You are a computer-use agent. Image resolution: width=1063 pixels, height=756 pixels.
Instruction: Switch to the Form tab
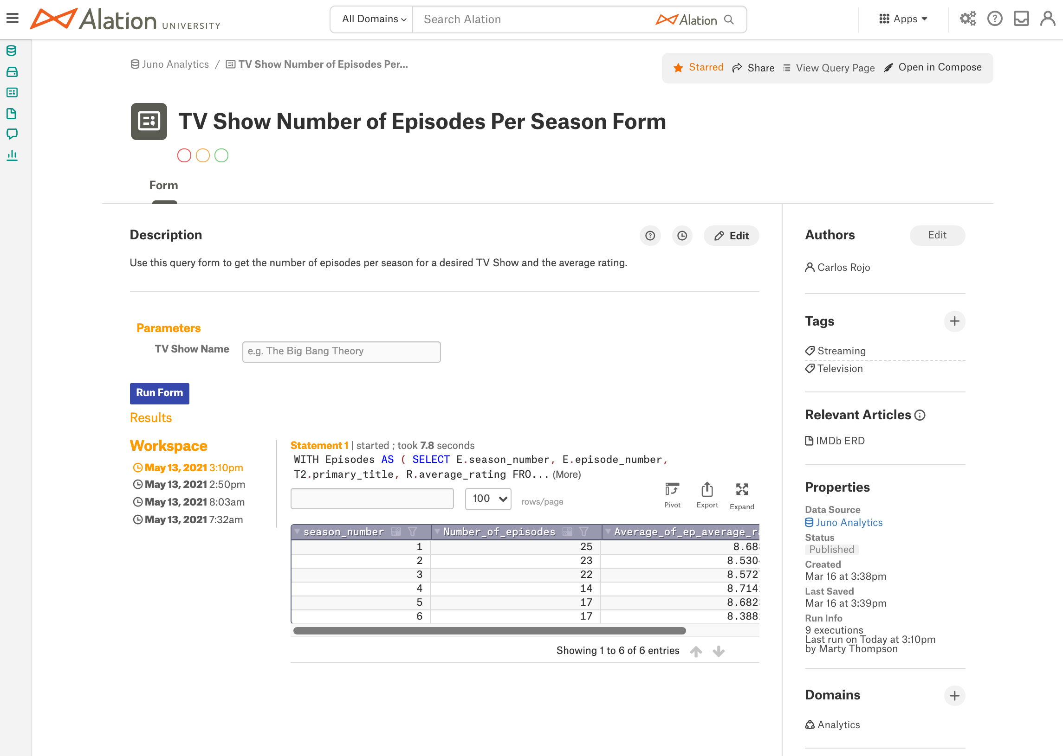[163, 185]
